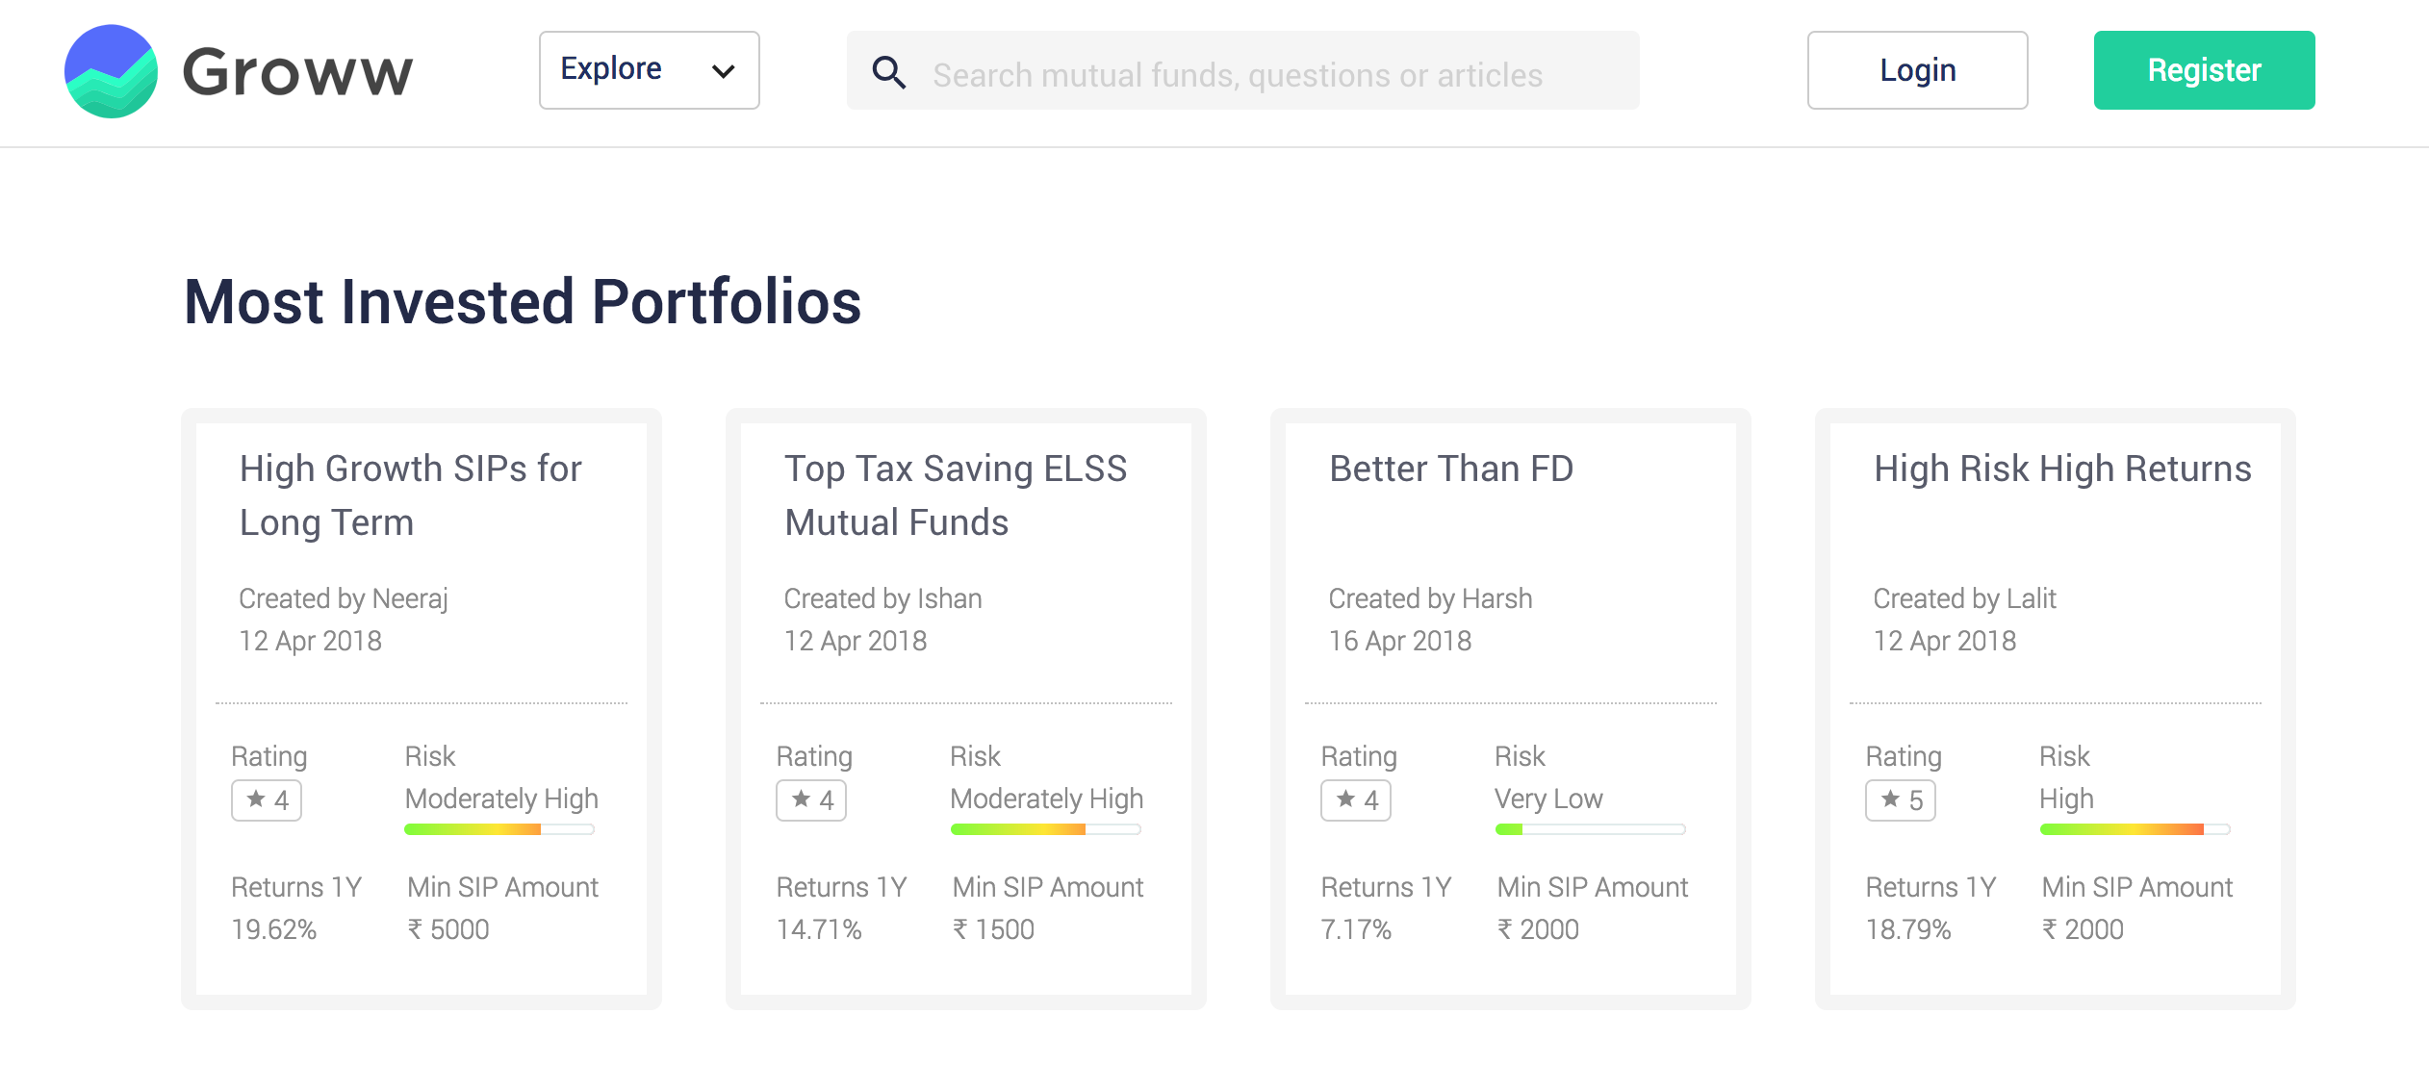Screen dimensions: 2429x1091
Task: Click the Very Low risk meter bar
Action: pyautogui.click(x=1590, y=829)
